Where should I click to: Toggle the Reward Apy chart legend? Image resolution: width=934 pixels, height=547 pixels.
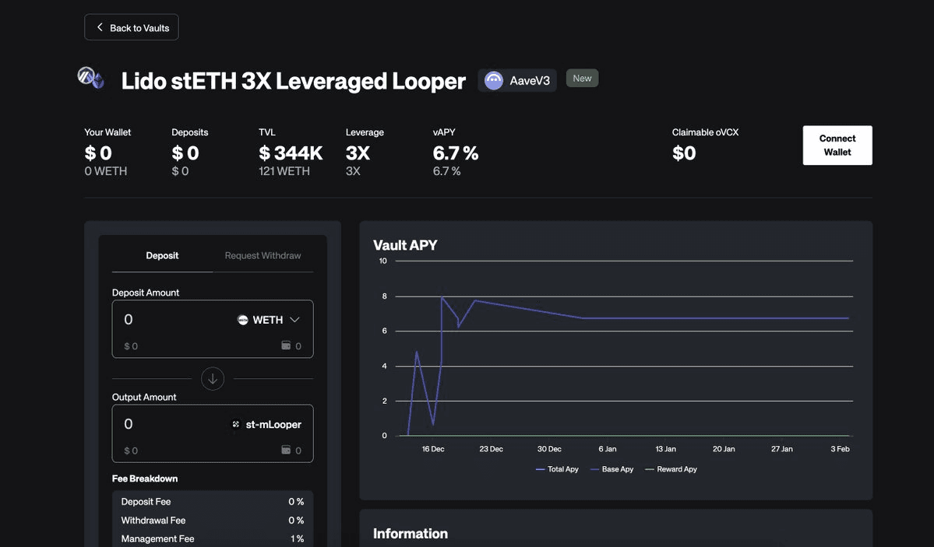[671, 468]
